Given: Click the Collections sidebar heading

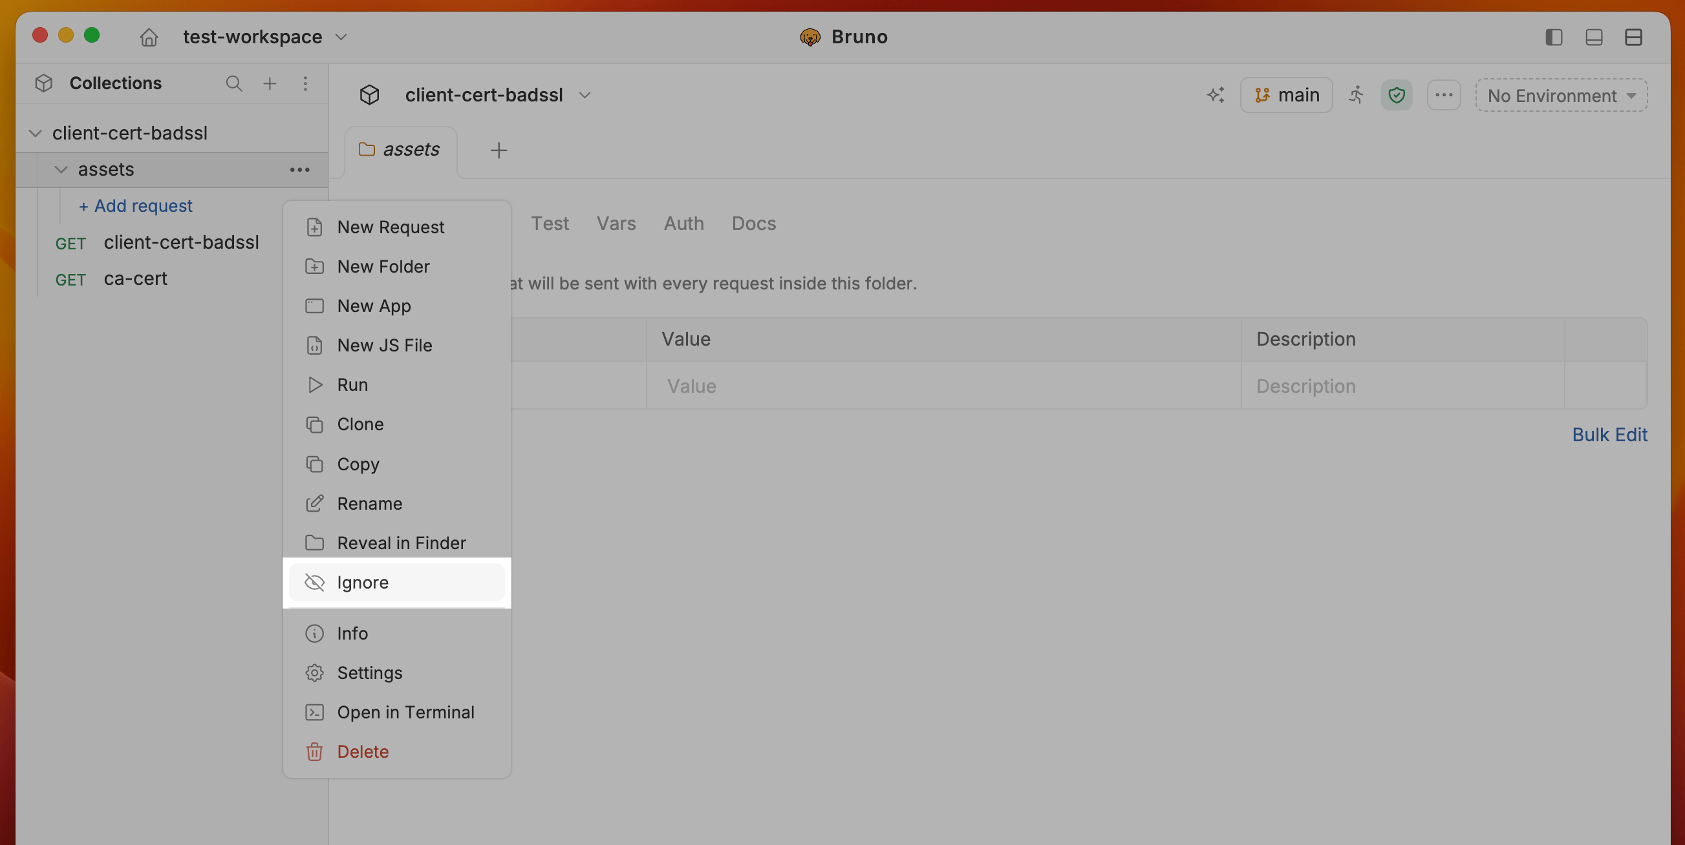Looking at the screenshot, I should pos(115,83).
